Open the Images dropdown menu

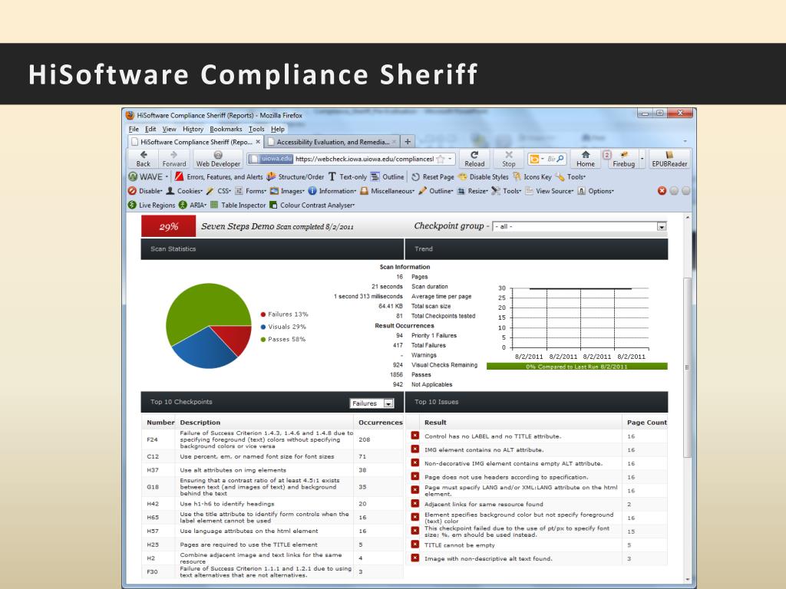click(287, 191)
